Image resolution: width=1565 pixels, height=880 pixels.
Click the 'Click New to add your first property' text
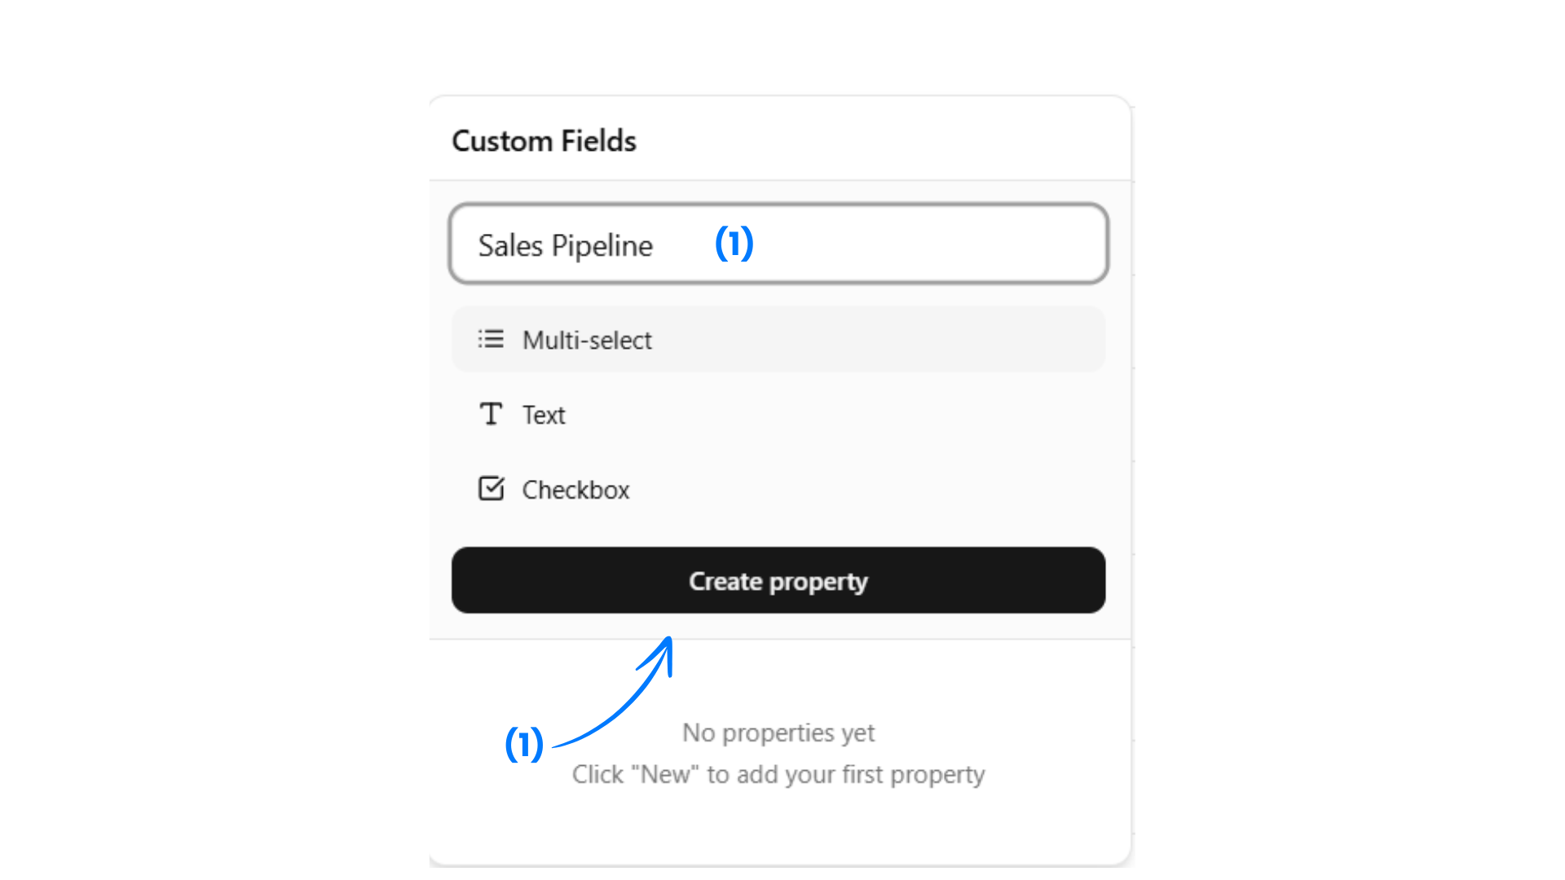(778, 774)
